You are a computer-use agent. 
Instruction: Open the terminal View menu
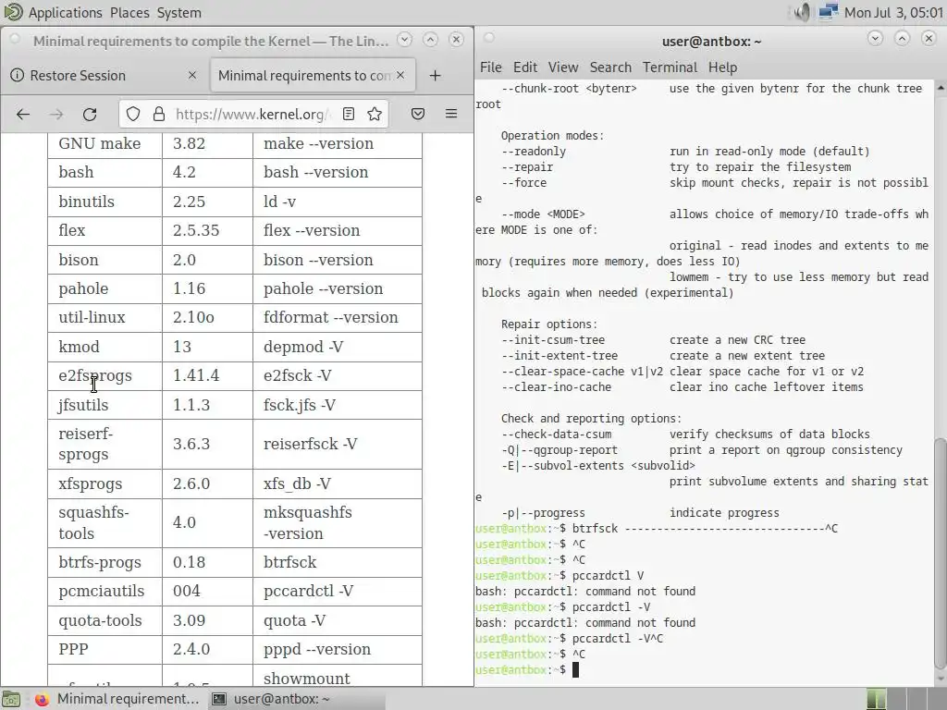pos(563,67)
